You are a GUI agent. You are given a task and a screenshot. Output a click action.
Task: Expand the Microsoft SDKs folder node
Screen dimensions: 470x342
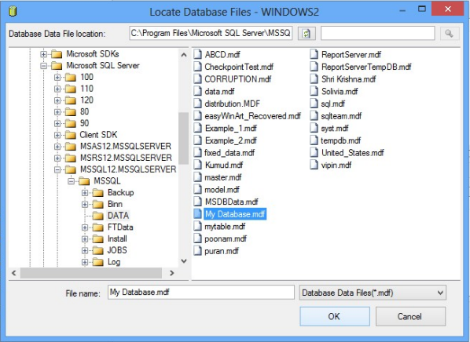coord(44,54)
